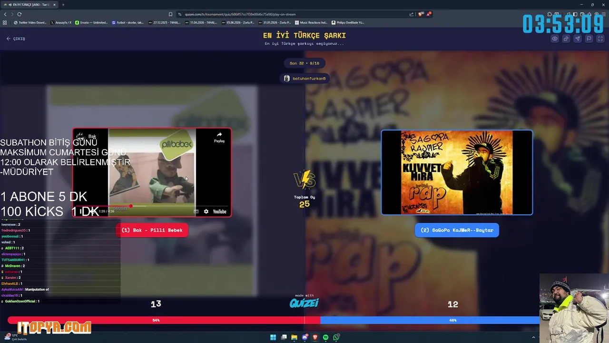Expand the system tray hidden icons chevron
609x343 pixels.
(533, 337)
